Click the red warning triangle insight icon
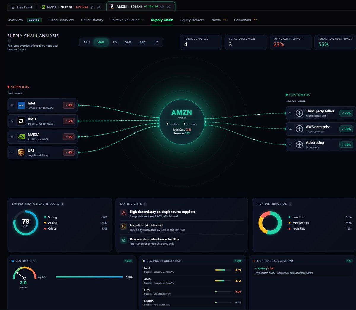The height and width of the screenshot is (310, 356). [124, 213]
